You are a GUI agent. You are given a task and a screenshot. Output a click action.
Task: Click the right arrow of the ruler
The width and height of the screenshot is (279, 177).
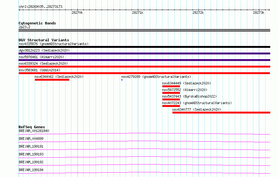269,10
